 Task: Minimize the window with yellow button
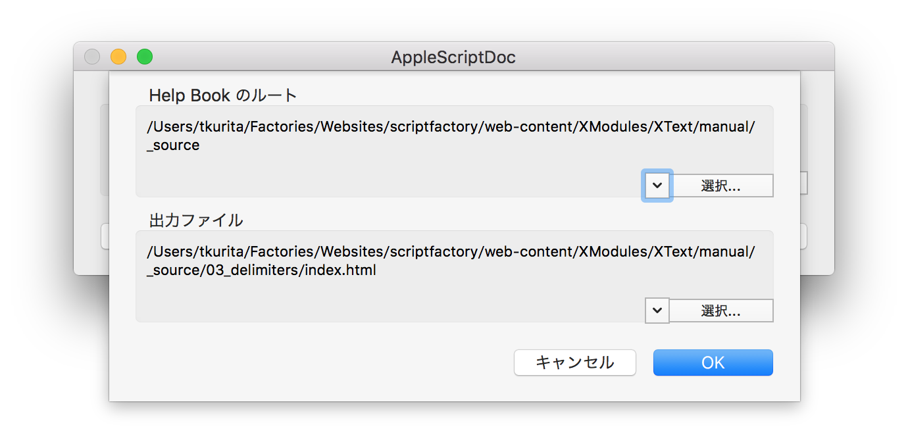click(118, 57)
